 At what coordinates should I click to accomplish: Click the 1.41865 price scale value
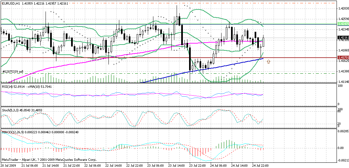click(x=343, y=50)
